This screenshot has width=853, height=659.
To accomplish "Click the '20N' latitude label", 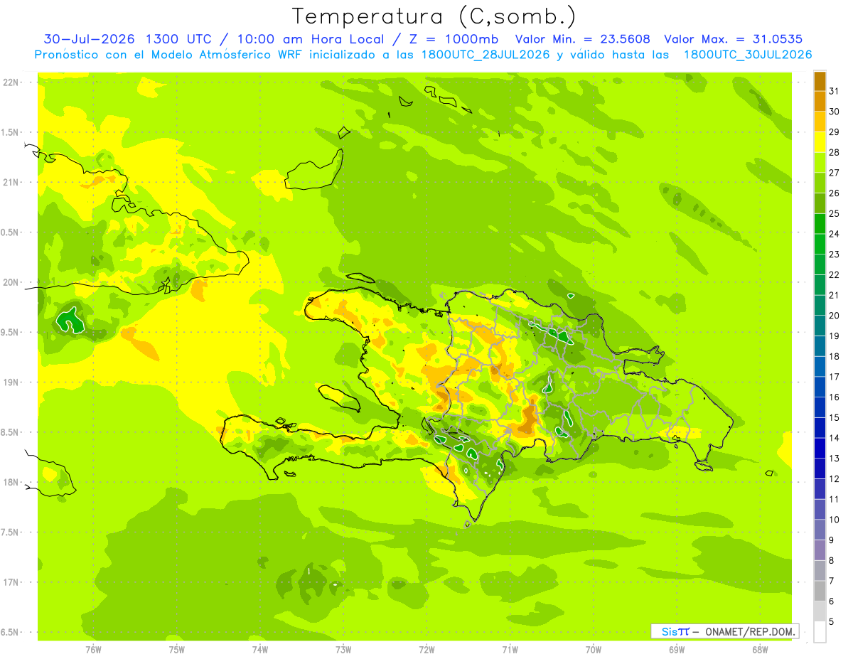I will click(x=11, y=283).
